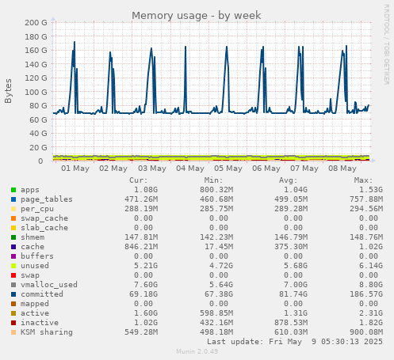394x360 pixels.
Task: Click the peach KSM sharing legend swatch
Action: point(13,332)
